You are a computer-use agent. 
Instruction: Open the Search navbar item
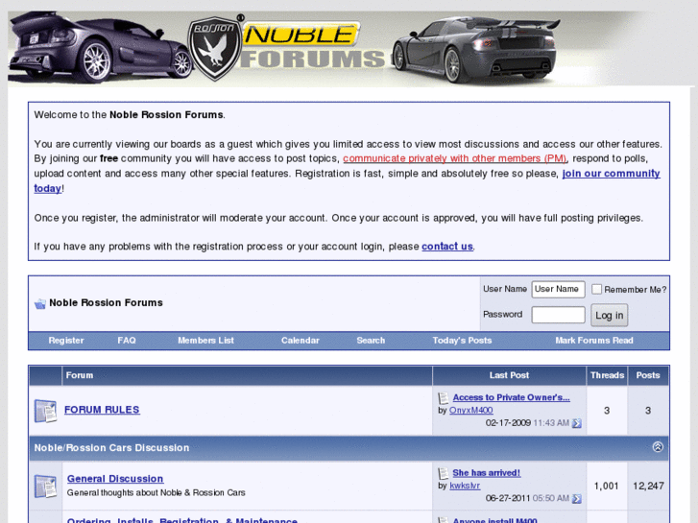click(371, 341)
